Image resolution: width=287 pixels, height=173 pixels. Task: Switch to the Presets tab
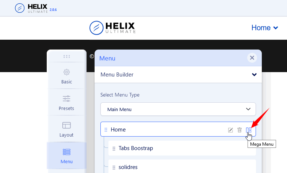(66, 102)
